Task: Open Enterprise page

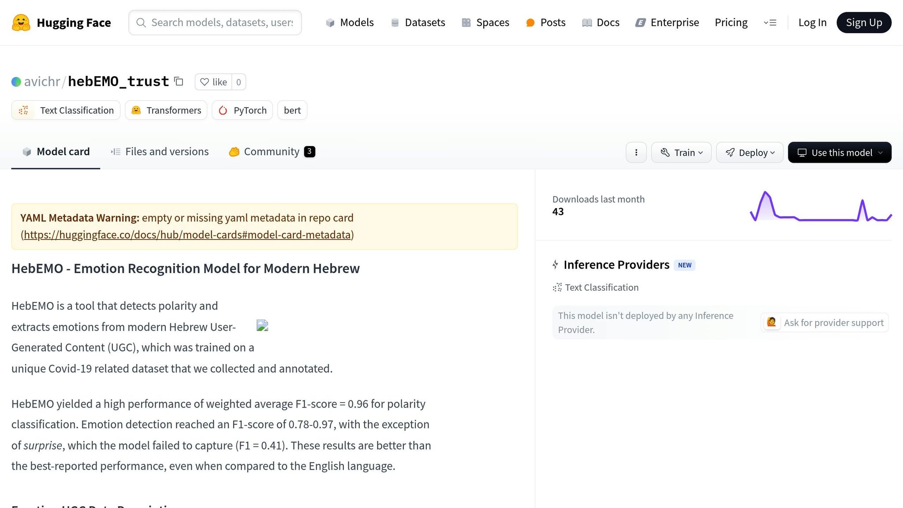Action: tap(667, 22)
